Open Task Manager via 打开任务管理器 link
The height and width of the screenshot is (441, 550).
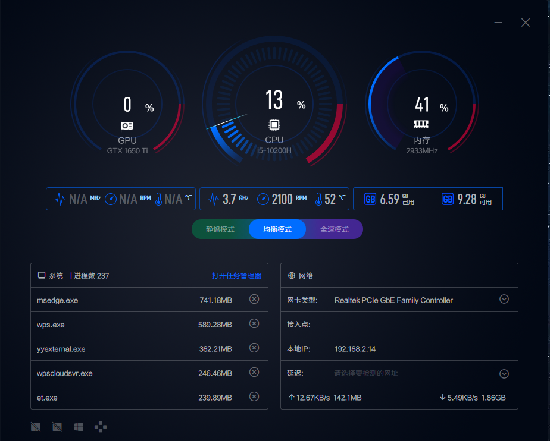pos(236,276)
